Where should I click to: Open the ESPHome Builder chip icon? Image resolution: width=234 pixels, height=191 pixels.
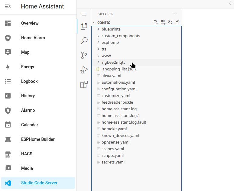click(8, 139)
